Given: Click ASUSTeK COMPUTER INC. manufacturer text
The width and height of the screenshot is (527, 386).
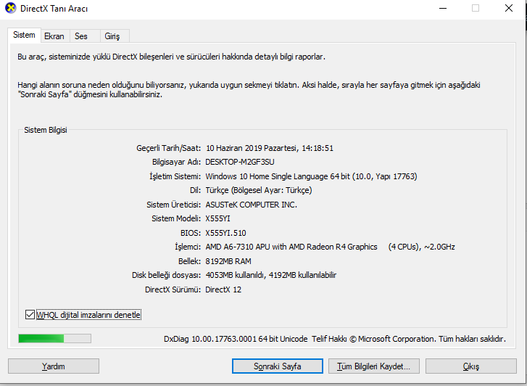Looking at the screenshot, I should pos(251,205).
